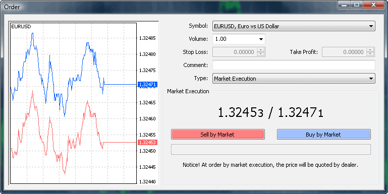Open the Symbol dropdown showing EURUSD

coord(294,26)
